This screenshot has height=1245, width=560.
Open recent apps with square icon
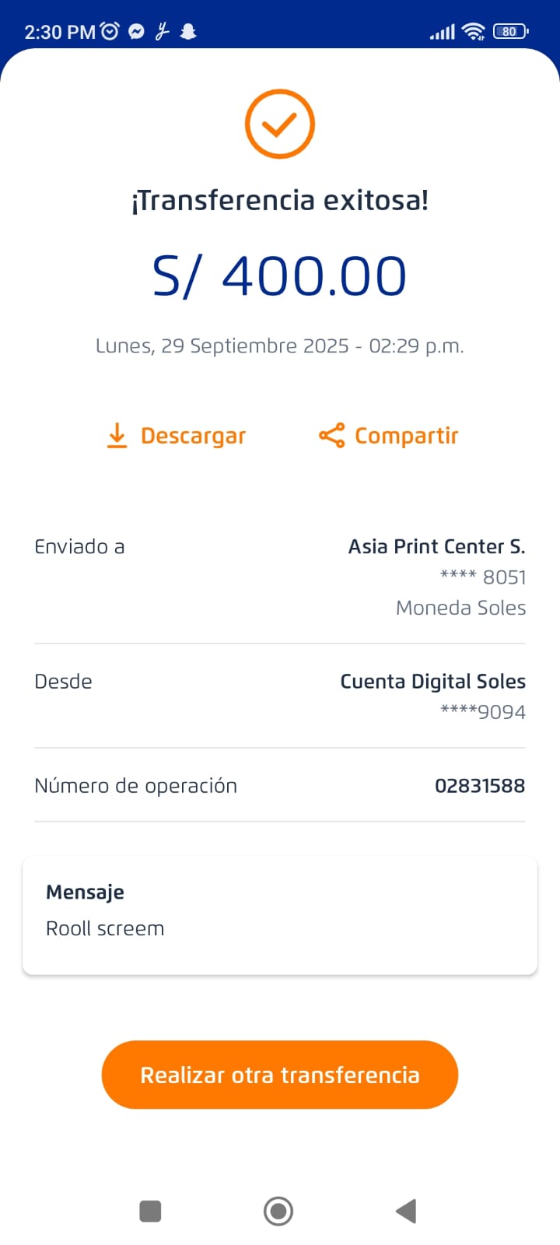(x=150, y=1211)
